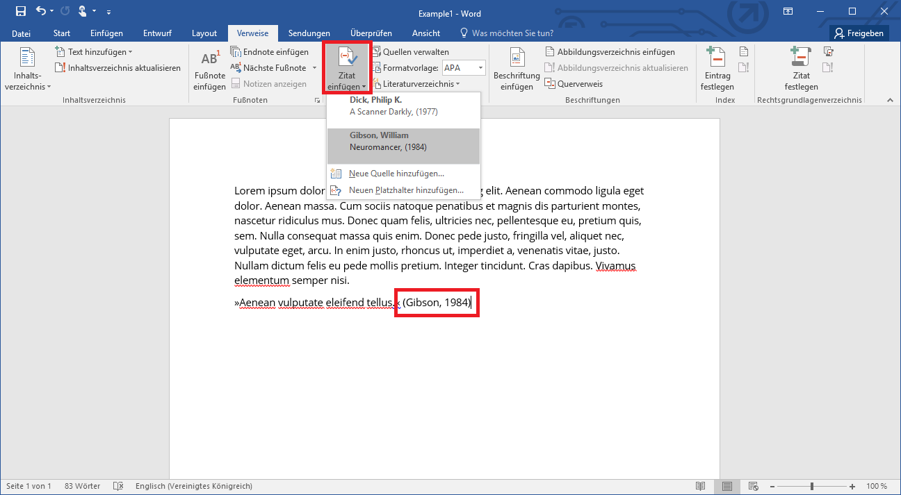
Task: Click Abbildungsverzeichnis einfügen
Action: click(x=610, y=52)
